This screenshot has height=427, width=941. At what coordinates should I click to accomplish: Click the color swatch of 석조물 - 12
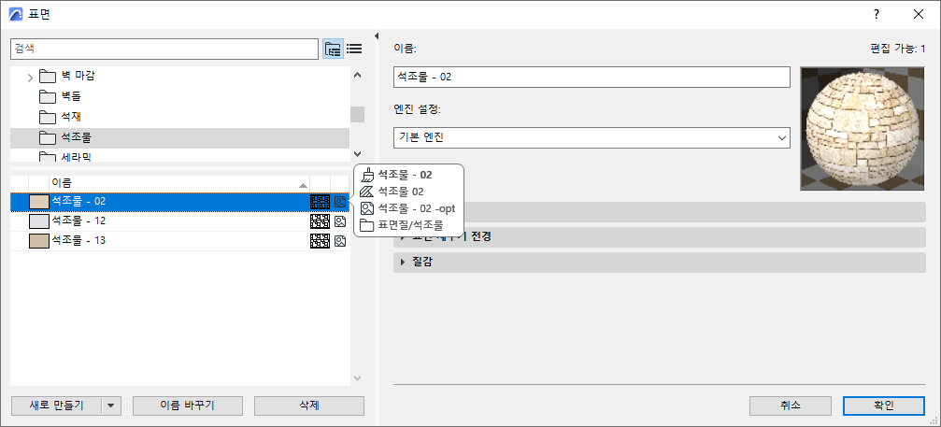pos(39,221)
